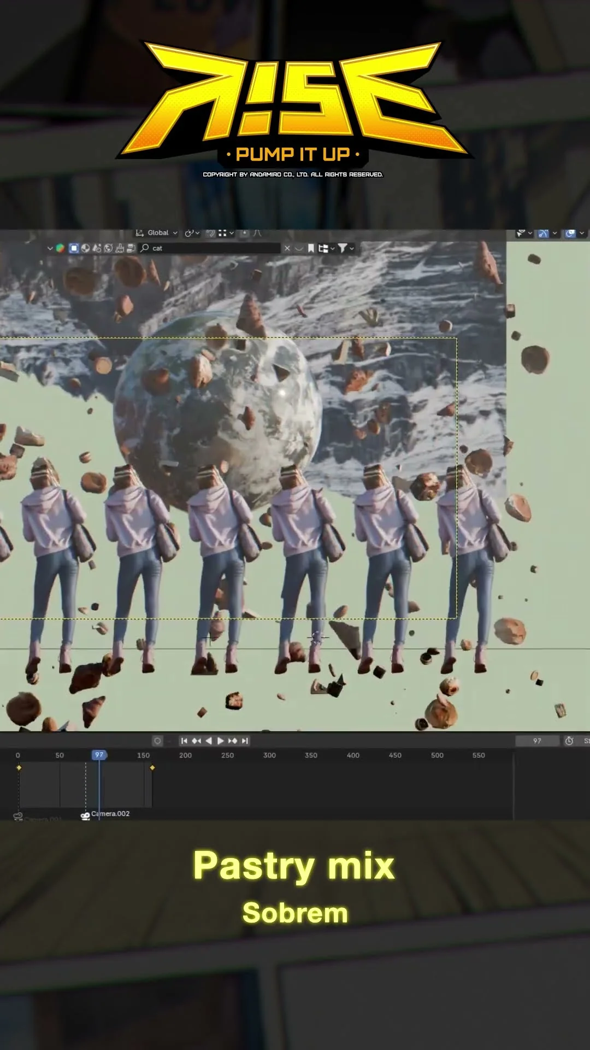Jump to previous keyframe
Image resolution: width=590 pixels, height=1050 pixels.
(x=196, y=740)
